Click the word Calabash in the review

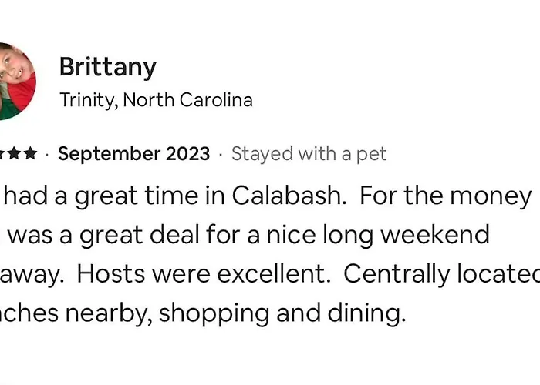[289, 196]
